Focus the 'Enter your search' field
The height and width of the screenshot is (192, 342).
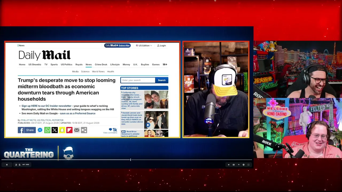pos(138,80)
